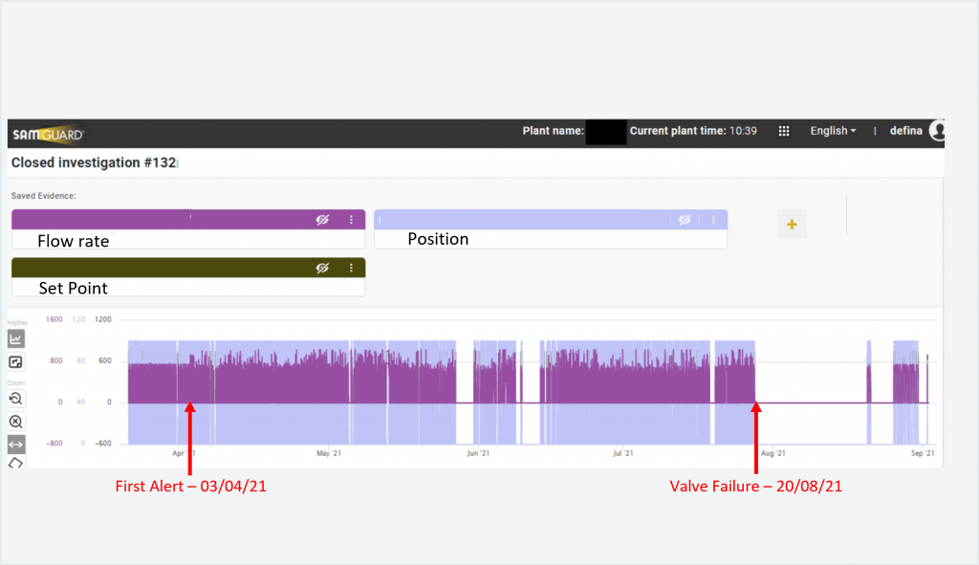Image resolution: width=979 pixels, height=565 pixels.
Task: Hide the Position trace using its eye toggle
Action: 685,220
